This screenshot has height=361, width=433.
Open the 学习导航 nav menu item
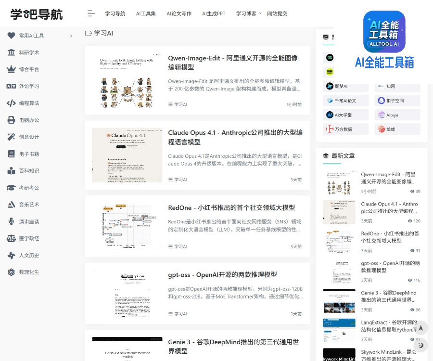click(115, 13)
